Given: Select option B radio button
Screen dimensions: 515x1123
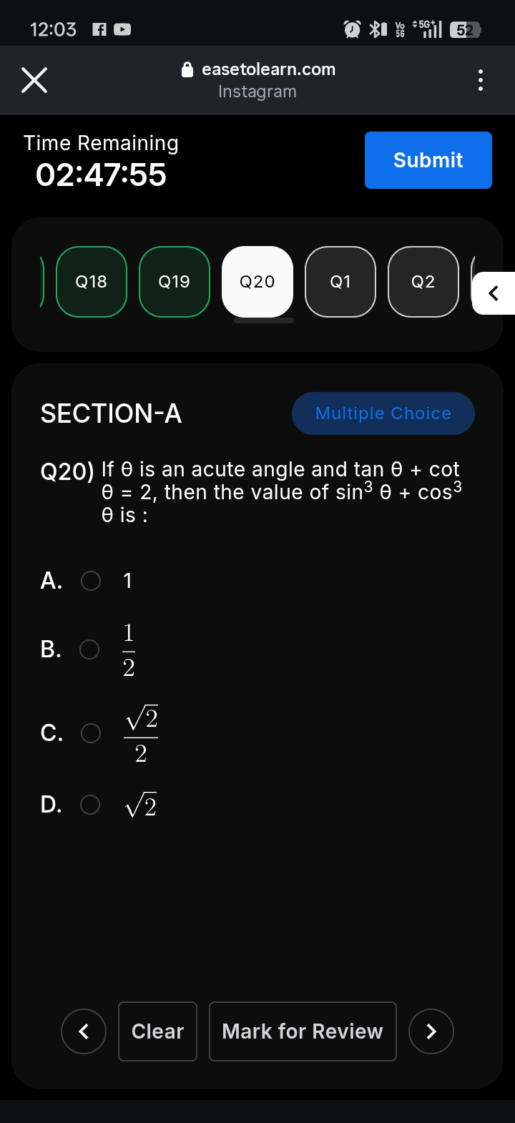Looking at the screenshot, I should click(89, 649).
